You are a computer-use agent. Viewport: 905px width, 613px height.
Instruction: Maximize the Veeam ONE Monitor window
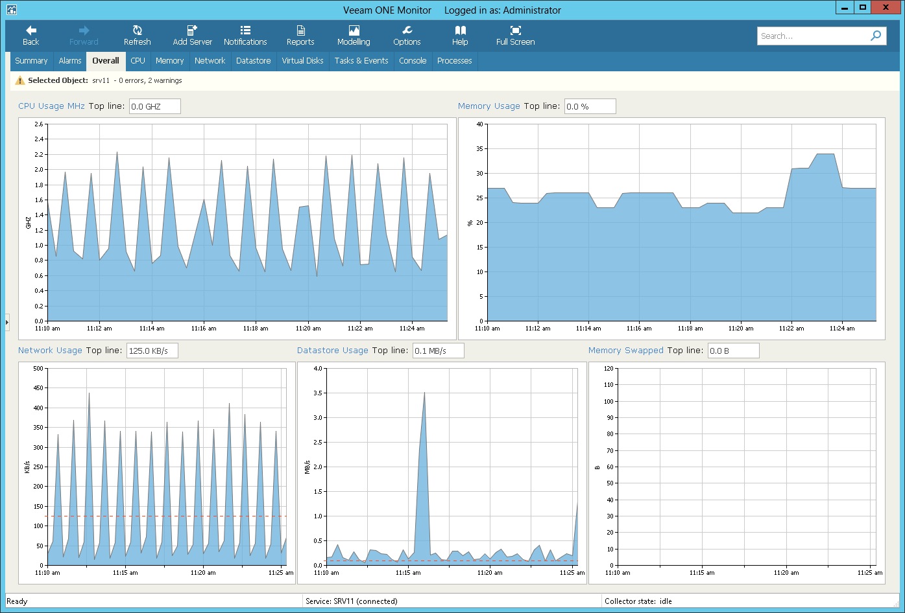[862, 8]
